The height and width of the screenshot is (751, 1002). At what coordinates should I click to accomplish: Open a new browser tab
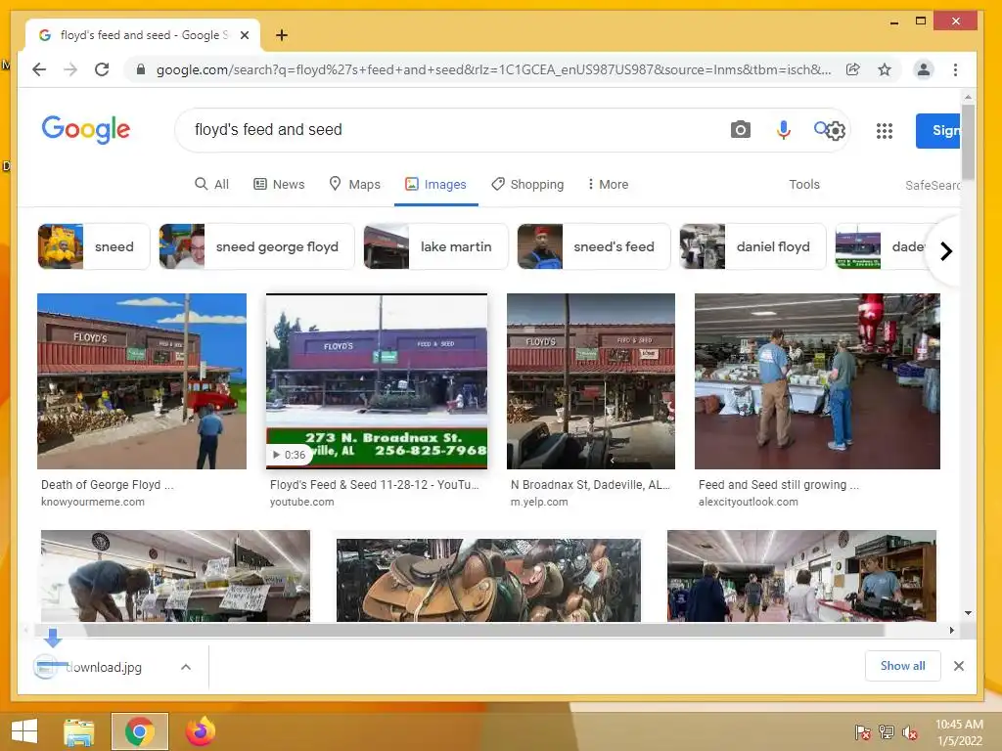click(281, 35)
